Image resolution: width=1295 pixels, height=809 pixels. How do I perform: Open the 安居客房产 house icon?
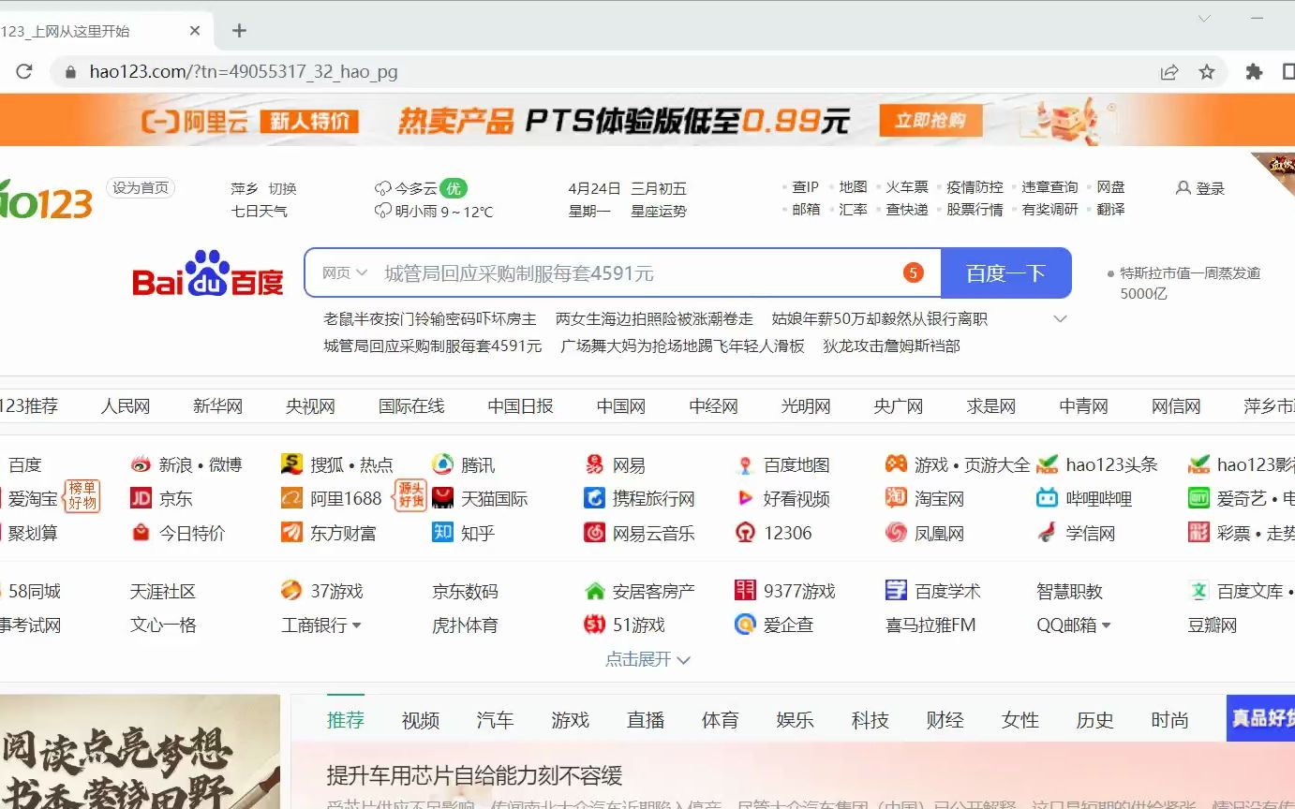pyautogui.click(x=594, y=591)
